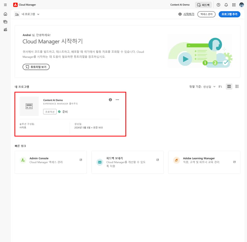Viewport: 247px width, 242px height.
Task: Click Adobe Learning Manager external link icon
Action: point(234,162)
